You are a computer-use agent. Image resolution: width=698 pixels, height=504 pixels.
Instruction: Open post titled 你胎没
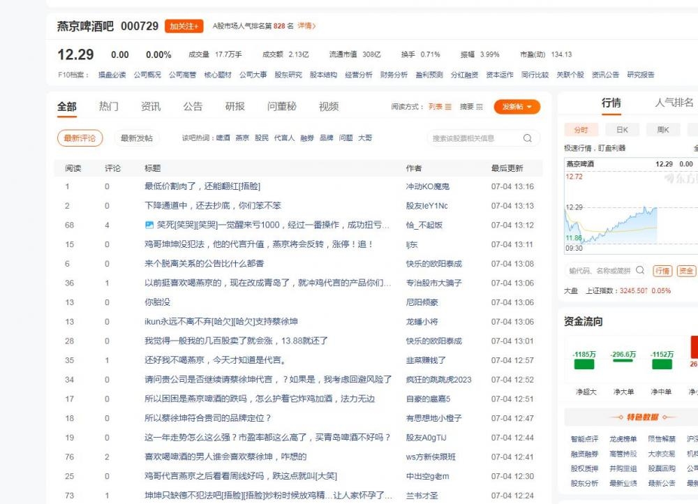click(157, 302)
